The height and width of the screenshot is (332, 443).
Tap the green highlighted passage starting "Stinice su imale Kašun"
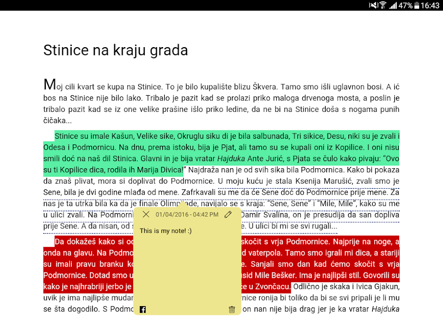tap(221, 153)
